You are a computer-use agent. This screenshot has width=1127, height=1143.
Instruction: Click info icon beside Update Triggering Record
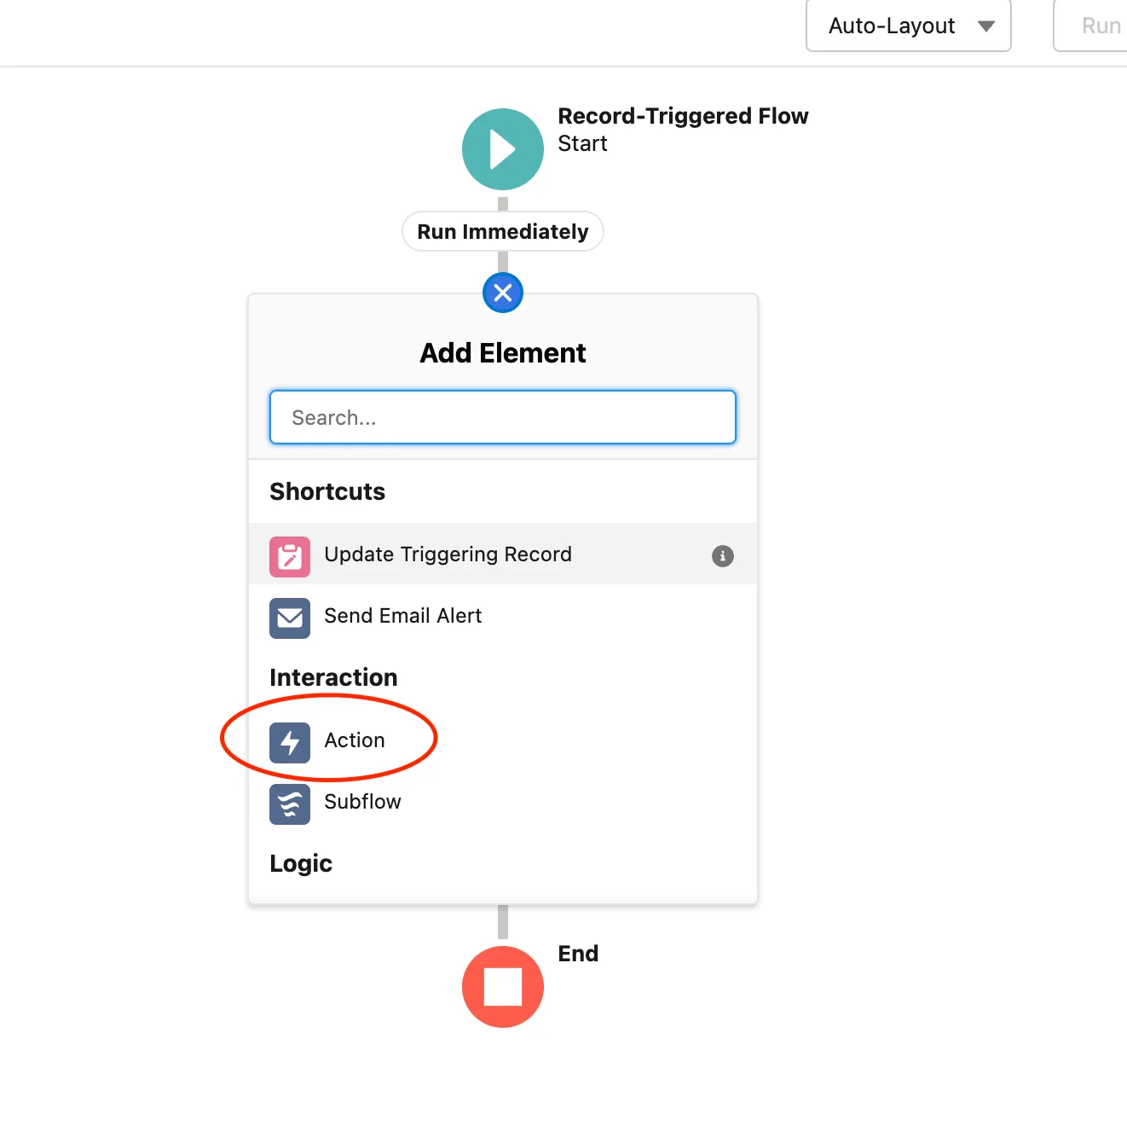(x=722, y=556)
